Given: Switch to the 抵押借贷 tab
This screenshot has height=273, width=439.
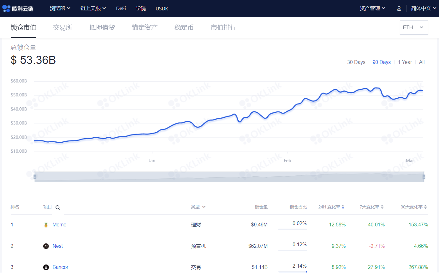Looking at the screenshot, I should 102,27.
